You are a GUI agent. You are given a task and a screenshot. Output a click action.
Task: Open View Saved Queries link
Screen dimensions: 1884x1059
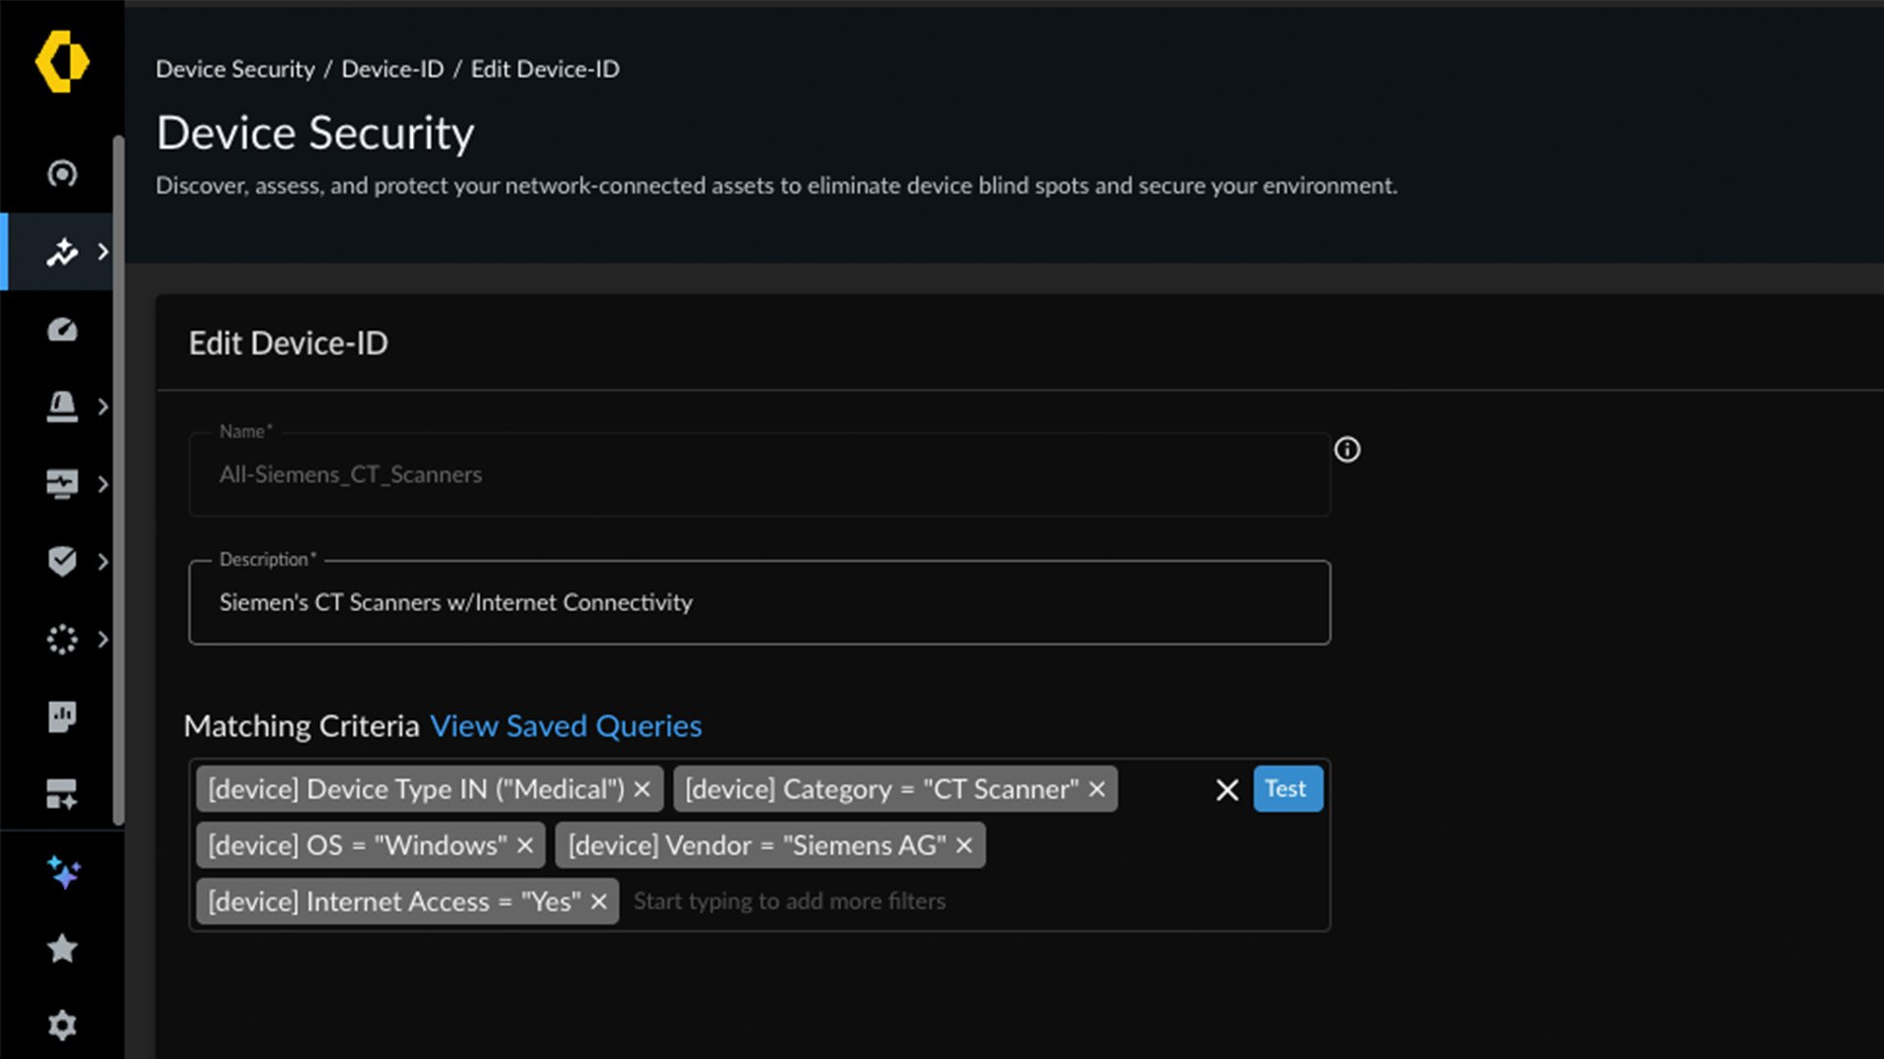coord(565,727)
